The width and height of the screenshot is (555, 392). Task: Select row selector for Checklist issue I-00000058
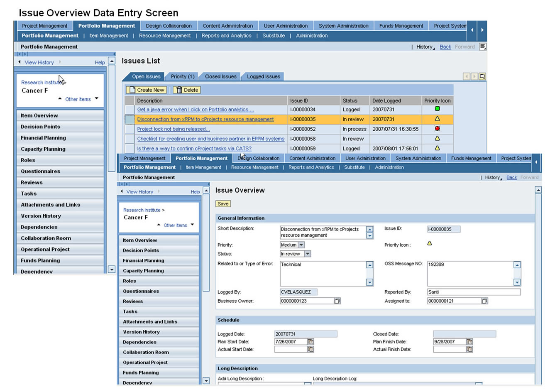[x=130, y=139]
